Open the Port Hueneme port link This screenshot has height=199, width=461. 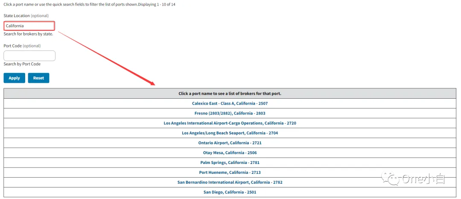click(230, 173)
